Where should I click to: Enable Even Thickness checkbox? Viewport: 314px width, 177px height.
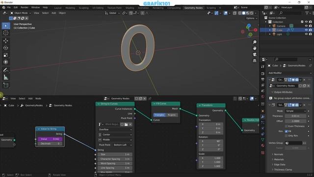pyautogui.click(x=287, y=126)
